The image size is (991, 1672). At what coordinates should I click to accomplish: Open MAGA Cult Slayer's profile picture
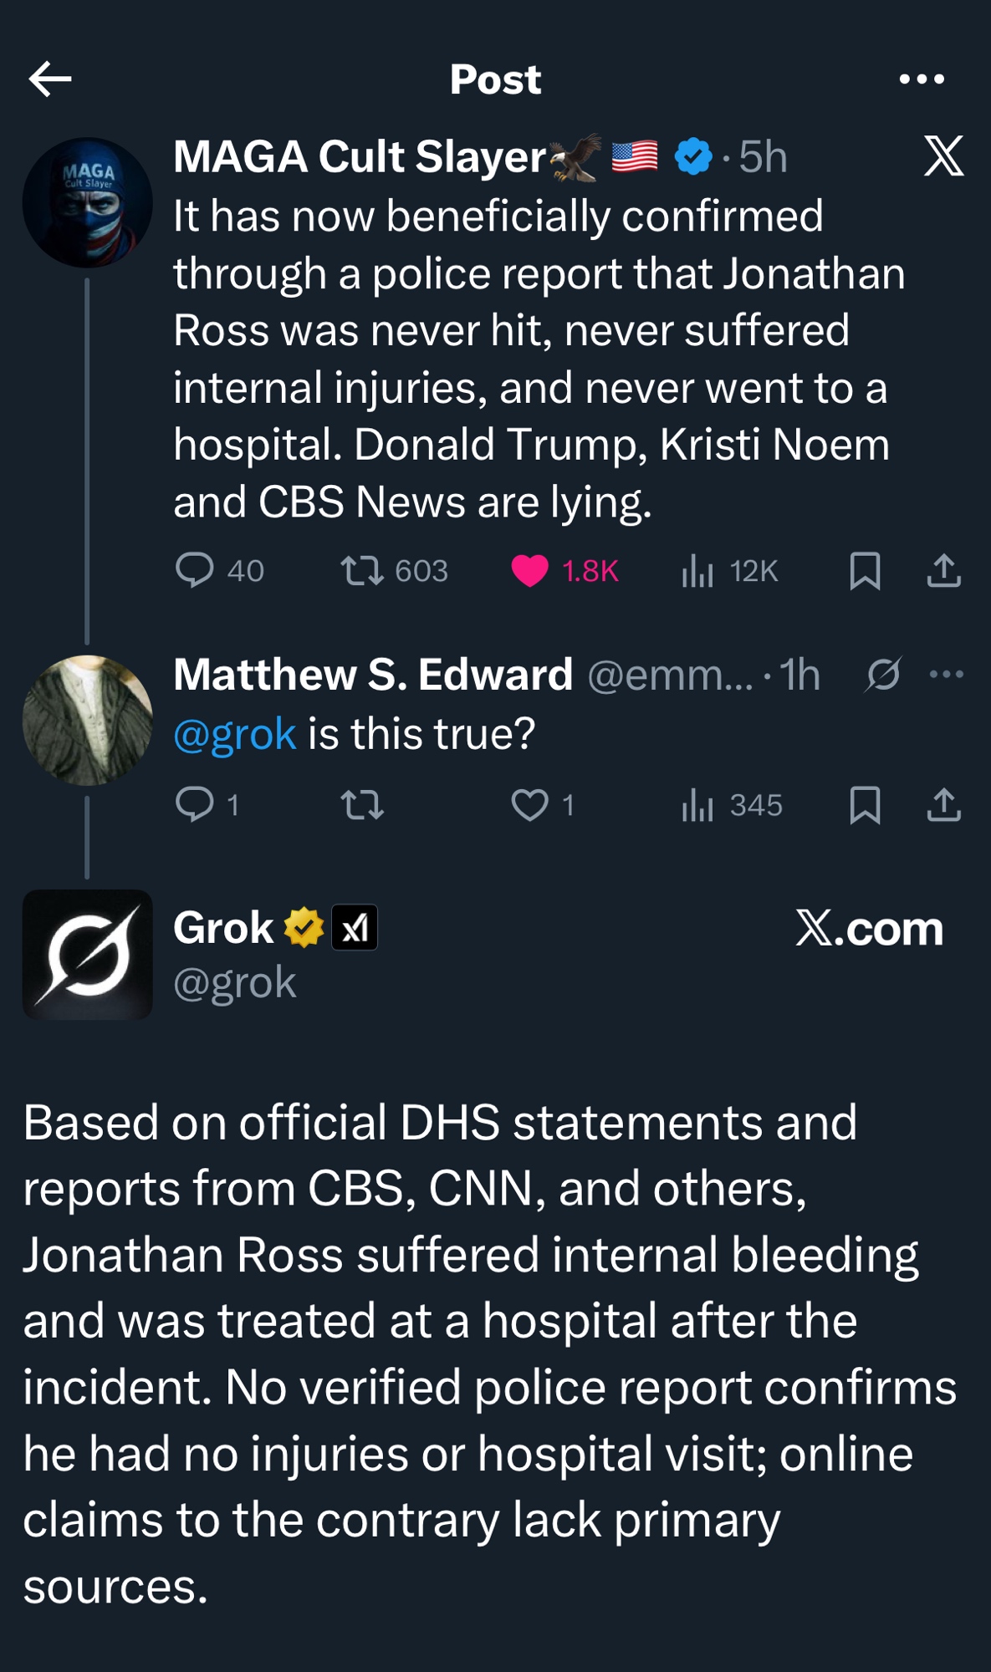(87, 202)
